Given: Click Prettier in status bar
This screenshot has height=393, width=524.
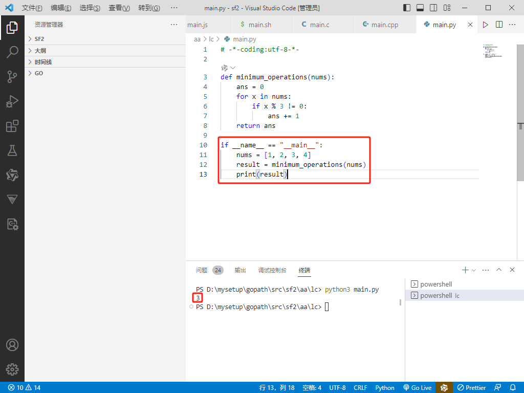Looking at the screenshot, I should (471, 388).
